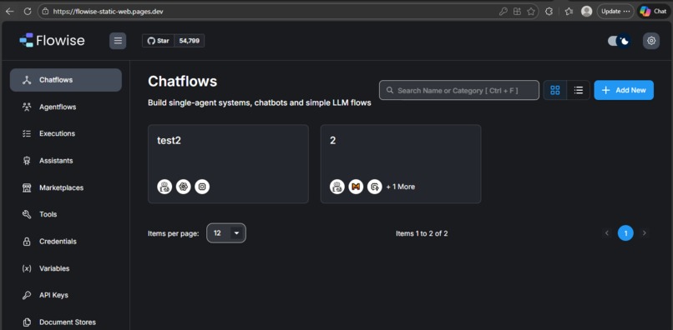Click first node icon on test2 card
This screenshot has height=330, width=673.
164,187
